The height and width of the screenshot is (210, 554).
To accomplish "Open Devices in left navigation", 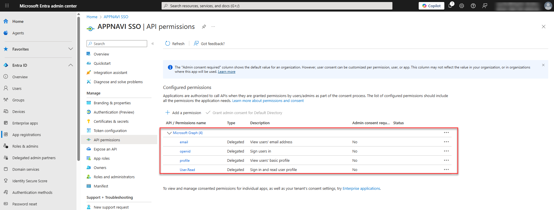I will coord(18,112).
